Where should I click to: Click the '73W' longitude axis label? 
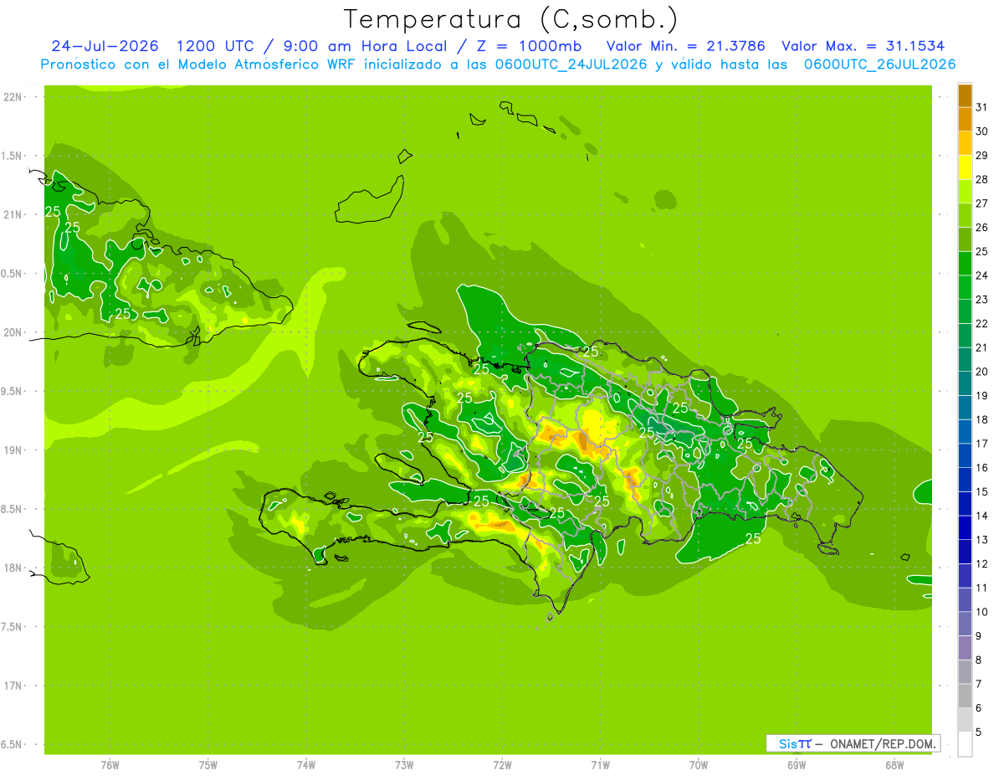(404, 764)
